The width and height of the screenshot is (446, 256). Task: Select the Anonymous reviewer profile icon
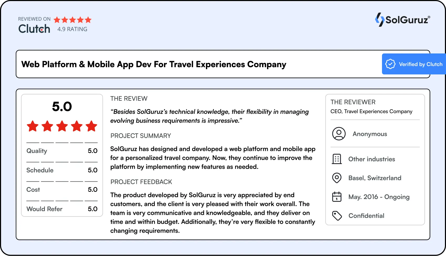[x=338, y=134]
